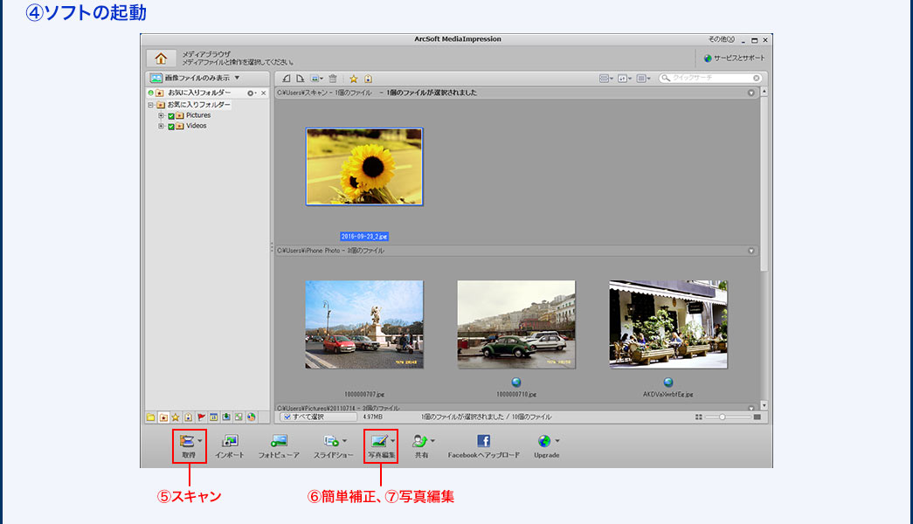
Task: Open the display layout dropdown
Action: click(x=643, y=79)
